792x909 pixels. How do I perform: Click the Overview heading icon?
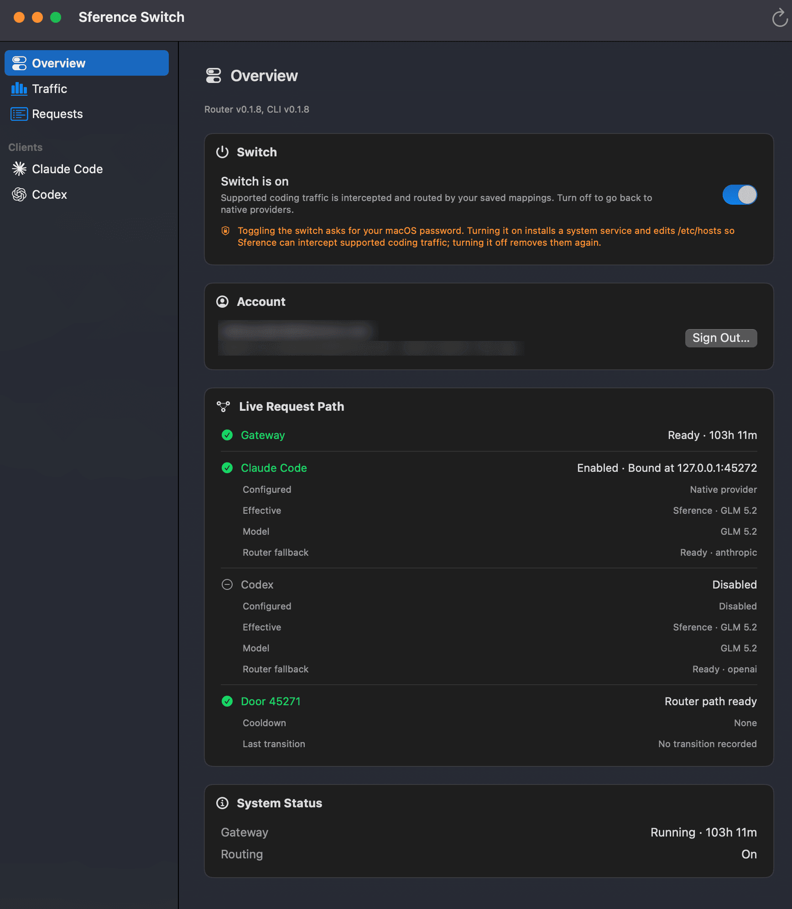pyautogui.click(x=214, y=76)
